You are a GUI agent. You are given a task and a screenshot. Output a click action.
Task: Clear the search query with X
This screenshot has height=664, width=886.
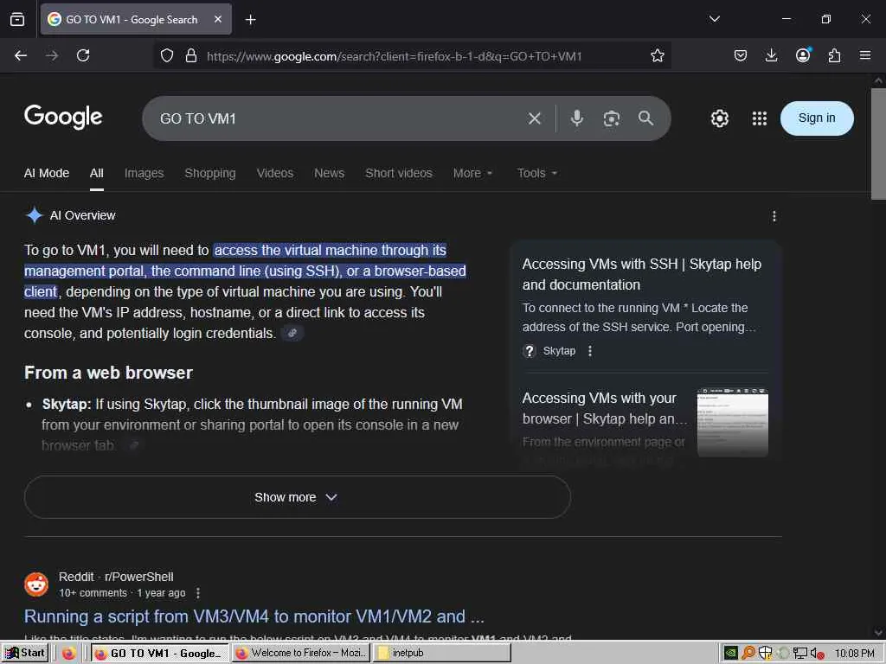(x=535, y=118)
